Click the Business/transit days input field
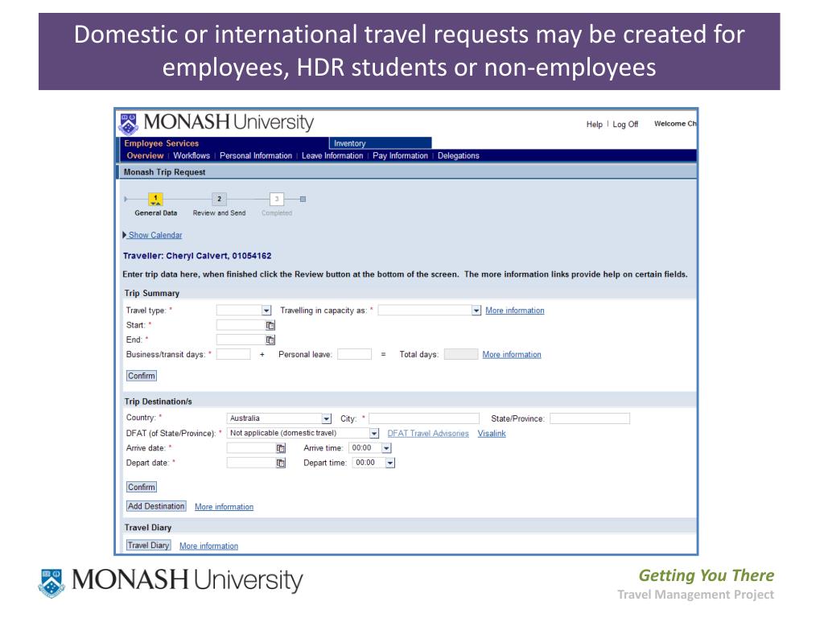Screen dimensions: 824x618 point(233,355)
